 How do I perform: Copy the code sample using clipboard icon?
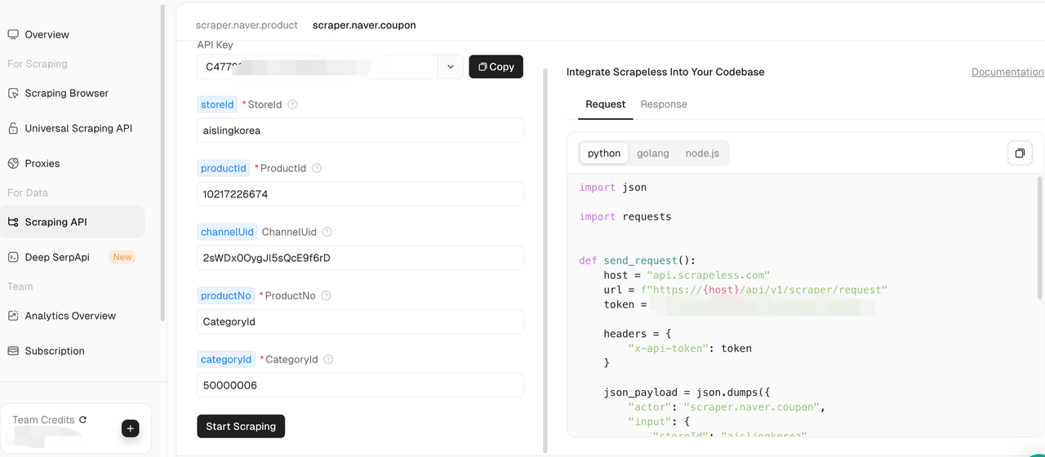[1020, 153]
